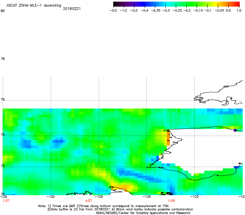
Task: Select the -0.5 value on the color scale
Action: [134, 11]
